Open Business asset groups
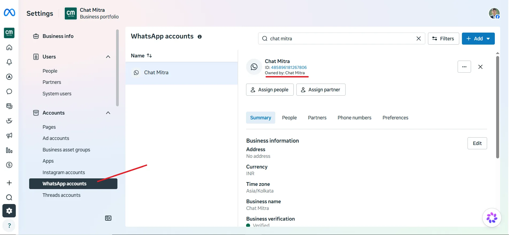 pyautogui.click(x=66, y=150)
